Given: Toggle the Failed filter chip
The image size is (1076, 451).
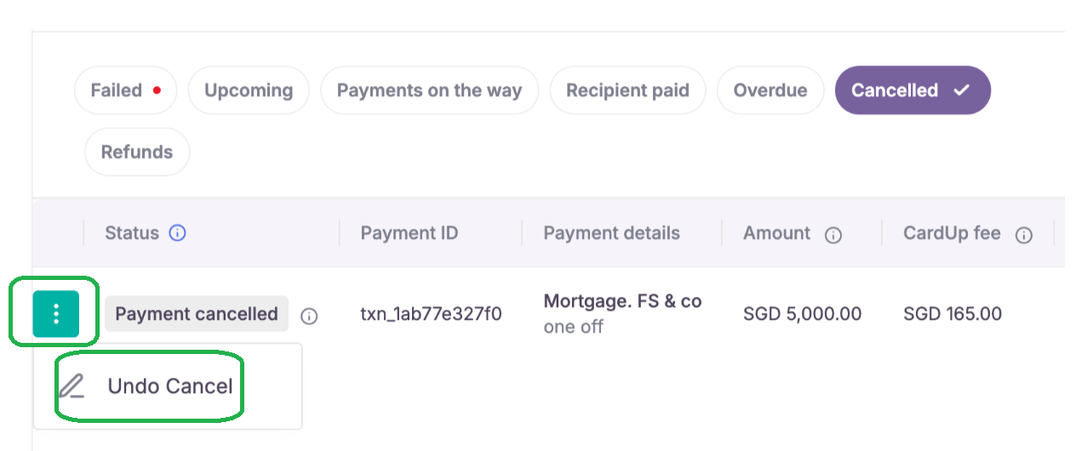Looking at the screenshot, I should (x=126, y=90).
